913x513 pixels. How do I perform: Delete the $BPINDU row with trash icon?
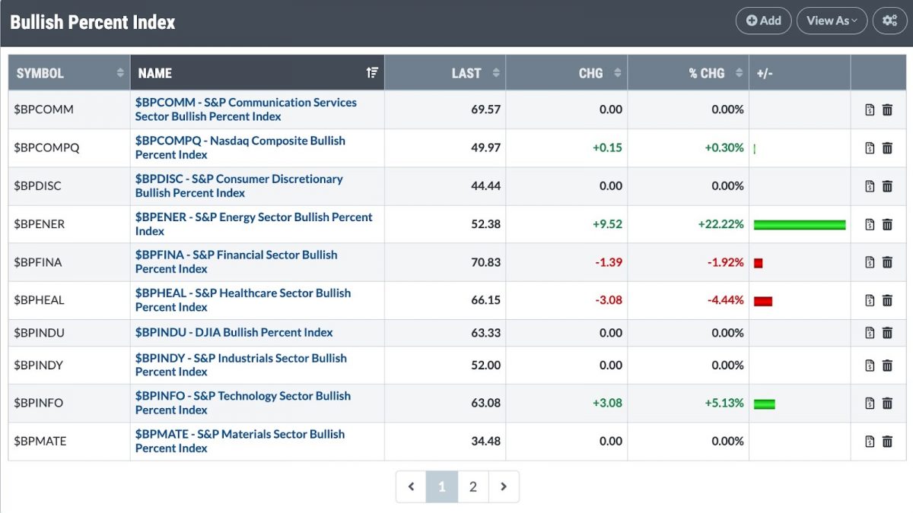pos(887,333)
